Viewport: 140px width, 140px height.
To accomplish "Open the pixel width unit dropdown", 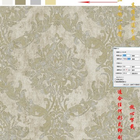I will click(x=136, y=56).
